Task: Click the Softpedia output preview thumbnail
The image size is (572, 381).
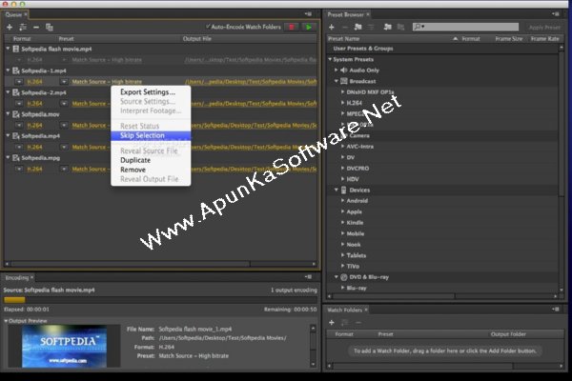Action: tap(64, 346)
